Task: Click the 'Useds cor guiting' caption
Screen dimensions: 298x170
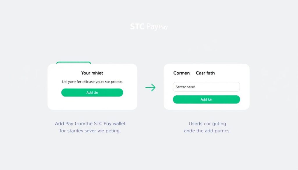Action: (207, 124)
